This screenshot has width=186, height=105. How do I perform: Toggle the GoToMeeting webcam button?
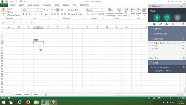[178, 17]
